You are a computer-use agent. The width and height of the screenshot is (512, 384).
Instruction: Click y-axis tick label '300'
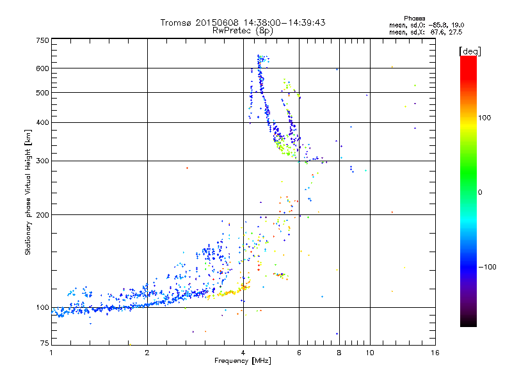[42, 161]
